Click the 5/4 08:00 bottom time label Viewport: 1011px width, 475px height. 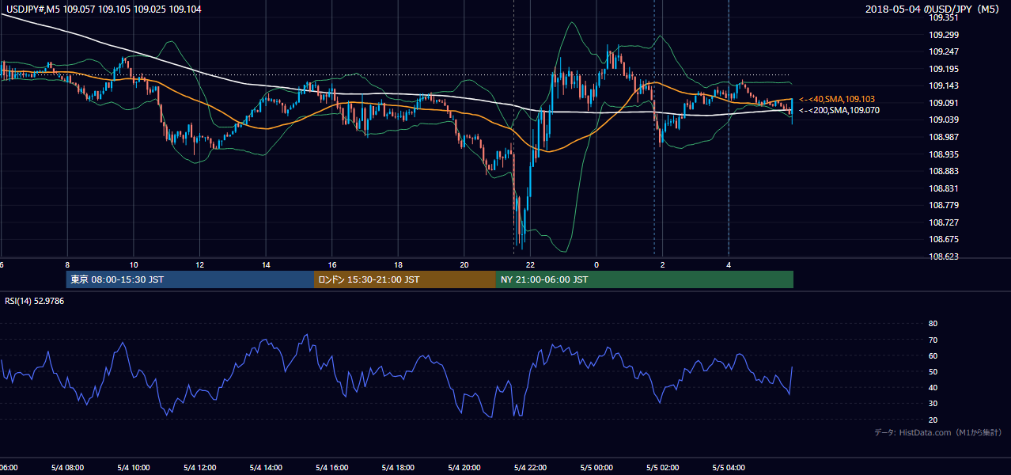67,468
